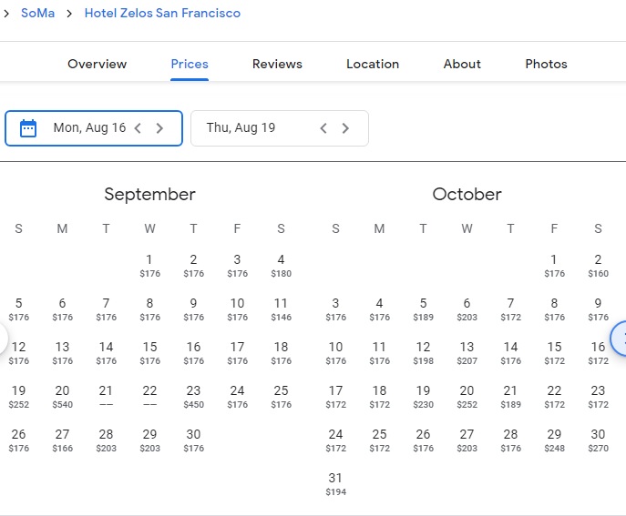
Task: Click Hotel Zelos San Francisco breadcrumb
Action: (x=162, y=14)
